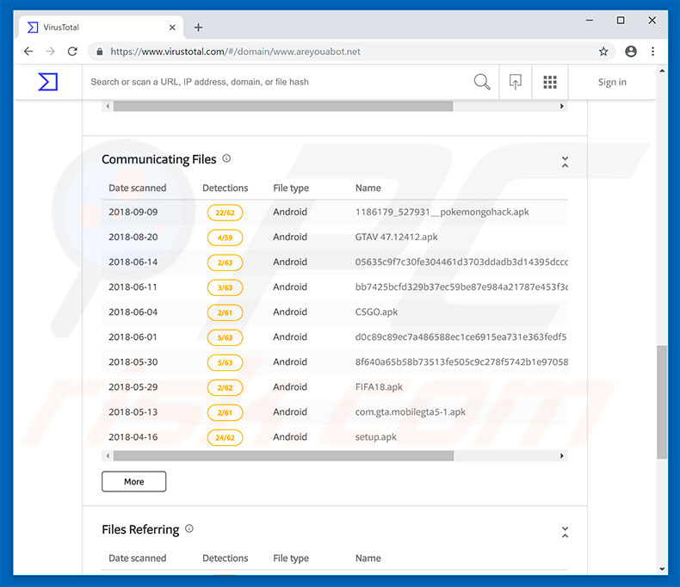Image resolution: width=680 pixels, height=587 pixels.
Task: Click File type header in Files Referring
Action: tap(291, 558)
